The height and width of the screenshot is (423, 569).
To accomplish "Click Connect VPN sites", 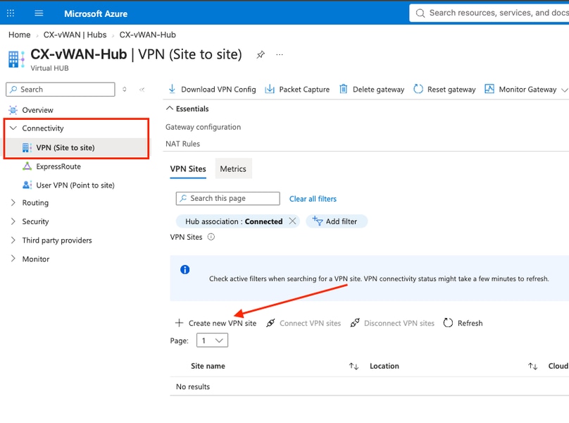I will [x=304, y=323].
